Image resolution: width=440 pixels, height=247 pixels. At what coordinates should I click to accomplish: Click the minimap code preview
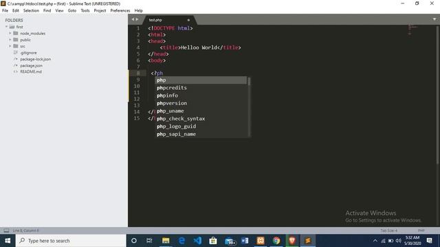[412, 30]
